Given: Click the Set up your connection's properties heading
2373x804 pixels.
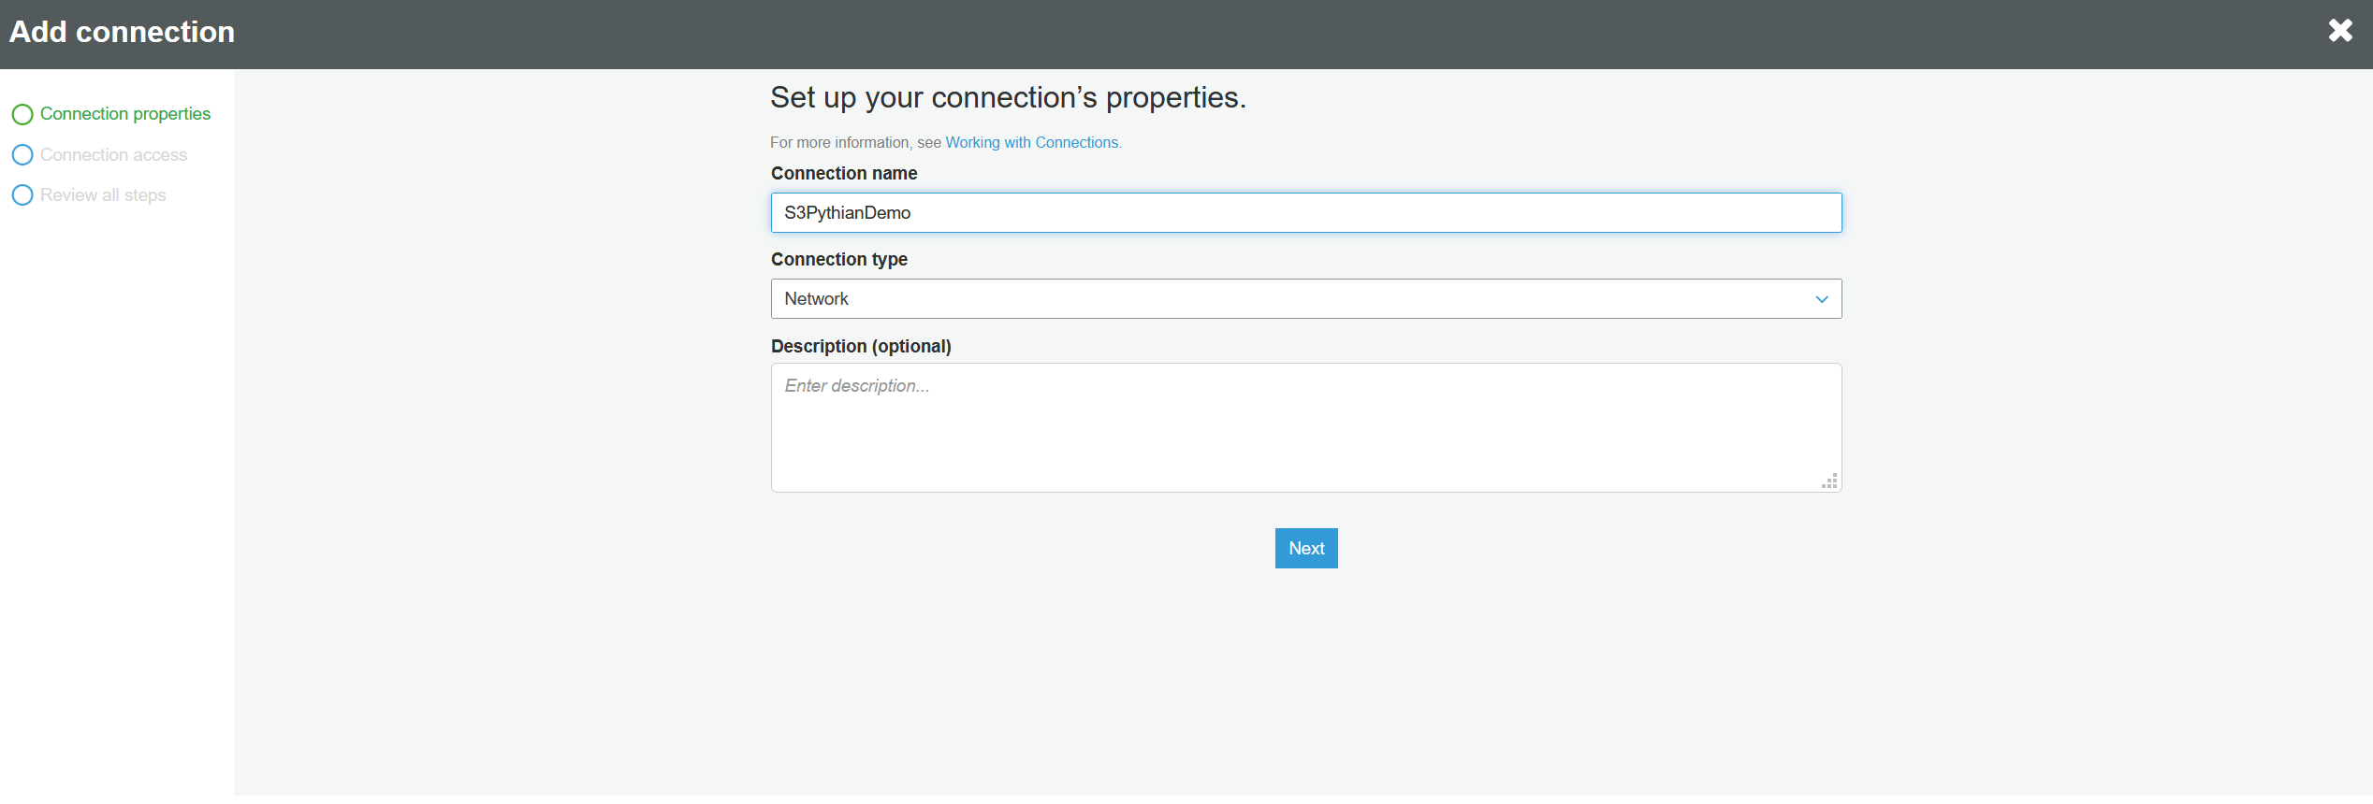Looking at the screenshot, I should pyautogui.click(x=1008, y=98).
